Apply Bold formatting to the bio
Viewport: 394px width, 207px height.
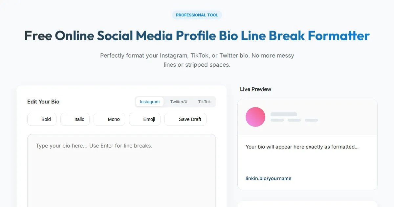click(42, 119)
